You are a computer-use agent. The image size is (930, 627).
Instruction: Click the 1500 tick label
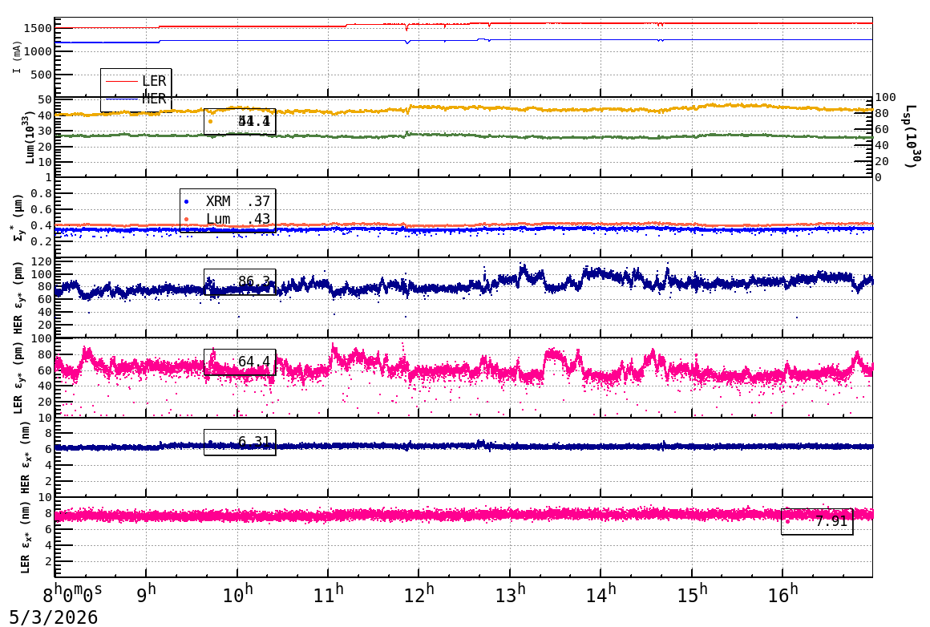[x=38, y=29]
